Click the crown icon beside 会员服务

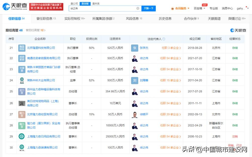pos(172,8)
